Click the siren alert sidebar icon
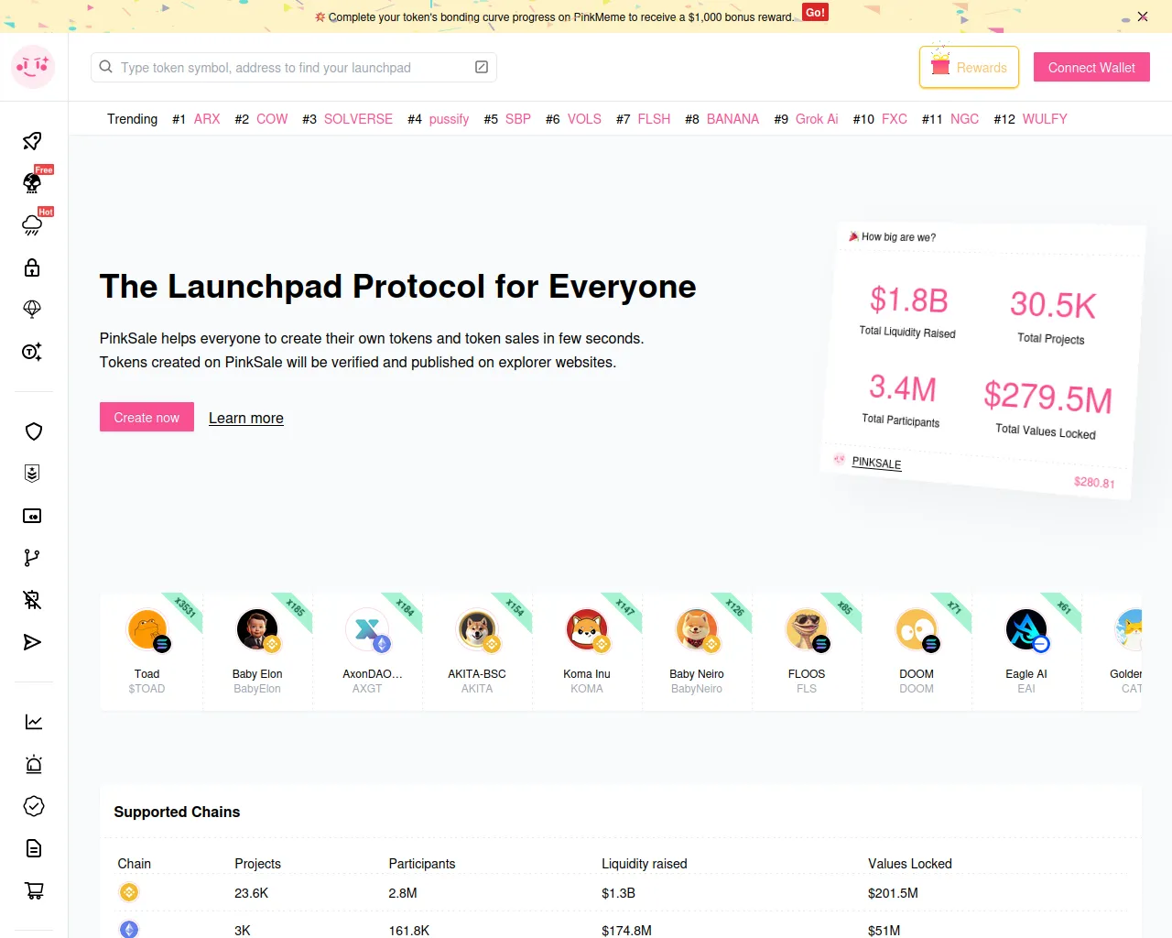This screenshot has width=1172, height=938. pos(33,764)
